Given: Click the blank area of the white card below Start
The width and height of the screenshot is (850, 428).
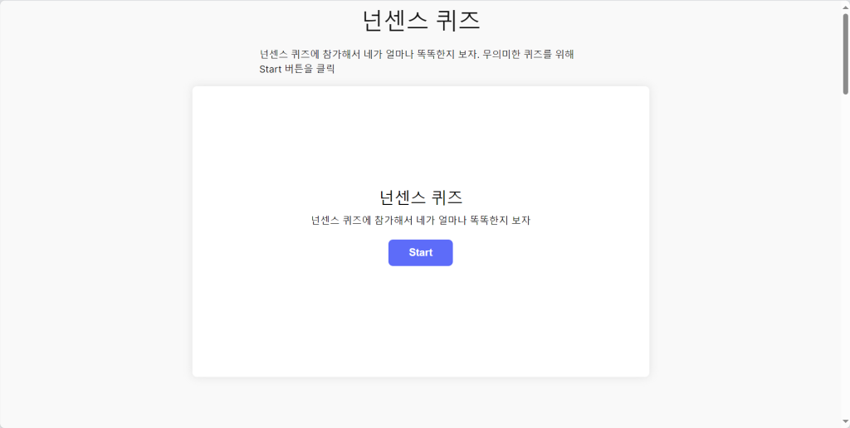Looking at the screenshot, I should (x=421, y=323).
